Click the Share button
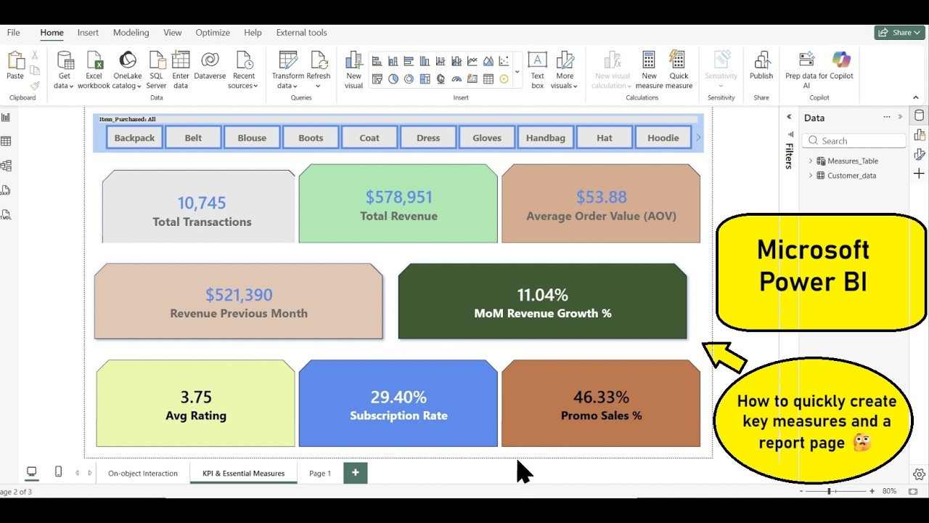The width and height of the screenshot is (929, 523). coord(900,33)
